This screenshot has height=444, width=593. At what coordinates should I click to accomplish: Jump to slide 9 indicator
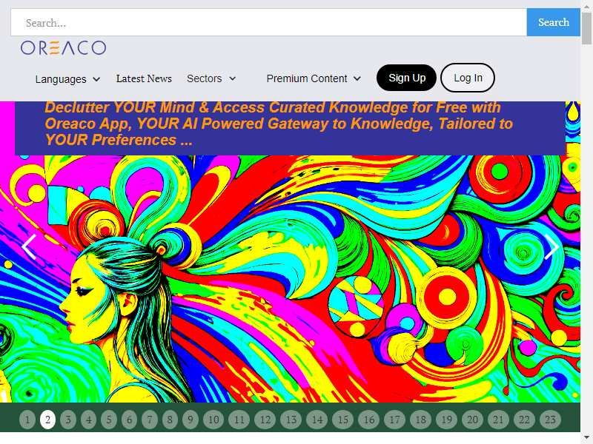191,420
